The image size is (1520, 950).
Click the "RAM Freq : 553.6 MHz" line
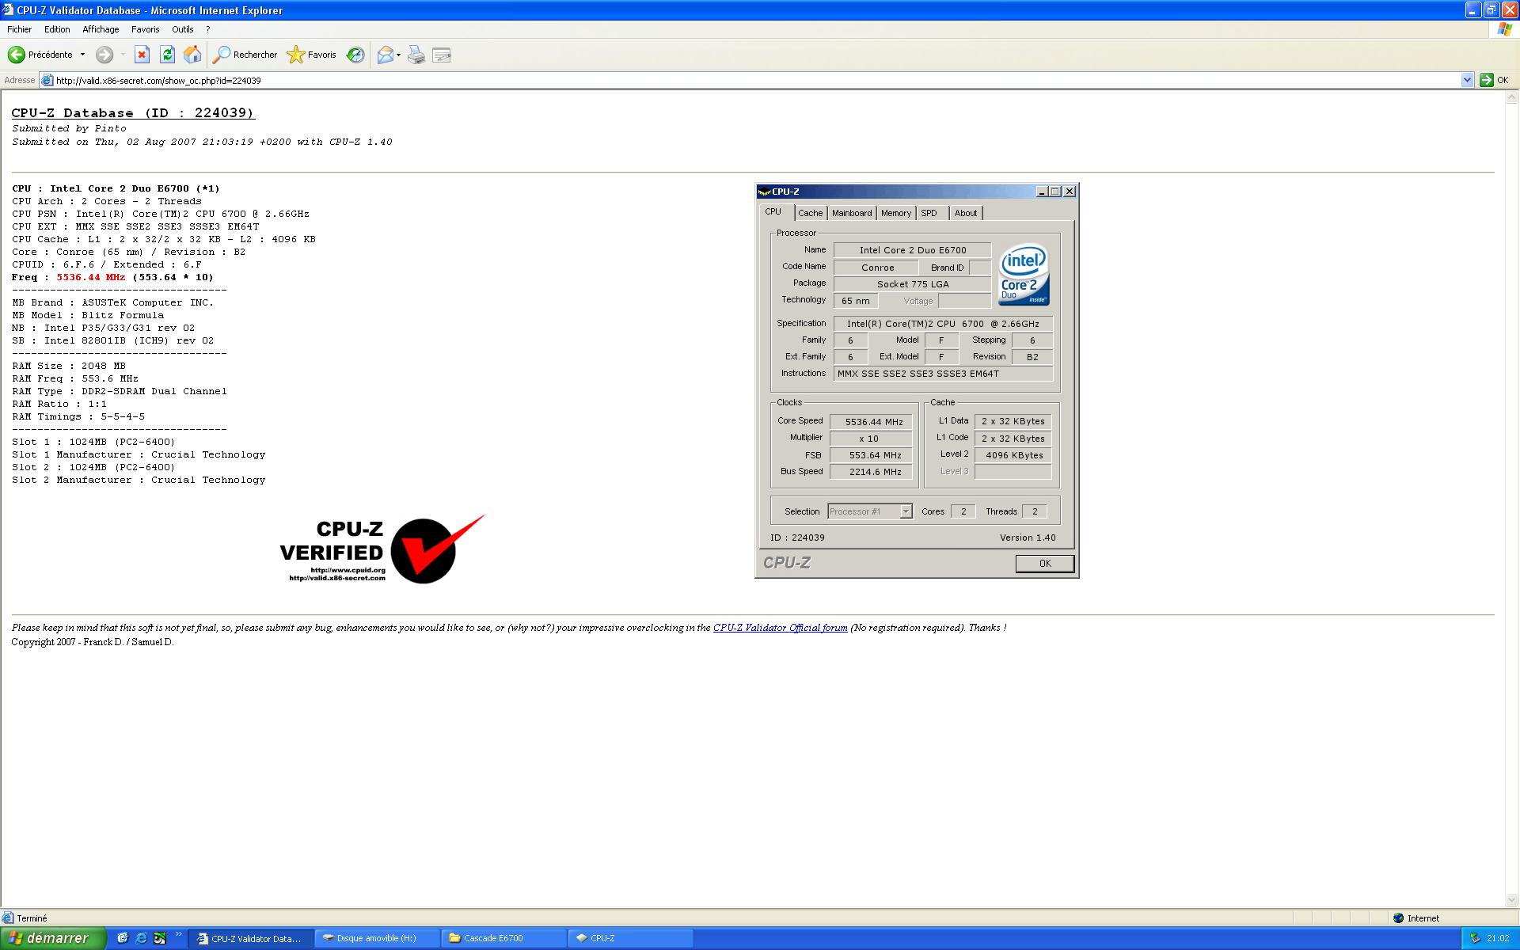75,378
